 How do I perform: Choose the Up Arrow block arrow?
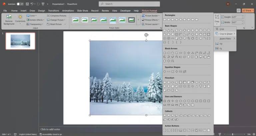(173, 53)
